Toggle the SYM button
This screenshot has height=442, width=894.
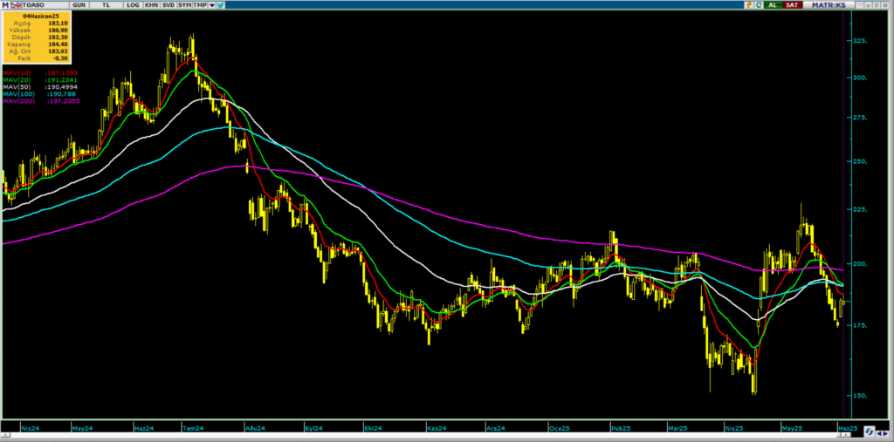click(x=185, y=5)
